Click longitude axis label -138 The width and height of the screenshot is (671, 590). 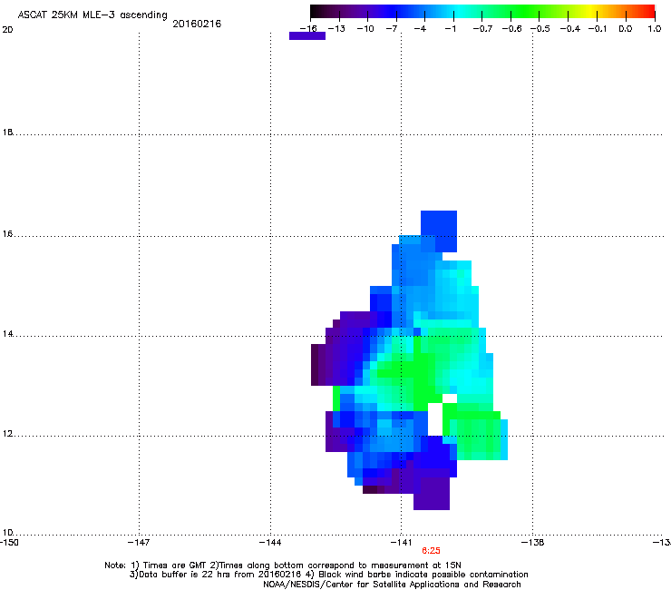[x=533, y=543]
